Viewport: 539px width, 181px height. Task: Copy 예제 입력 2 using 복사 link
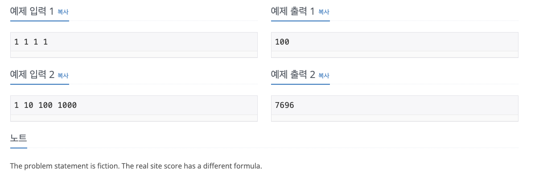63,75
